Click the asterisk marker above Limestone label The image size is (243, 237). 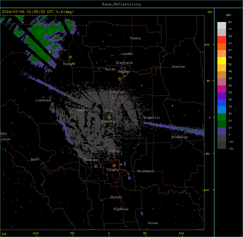click(43, 97)
